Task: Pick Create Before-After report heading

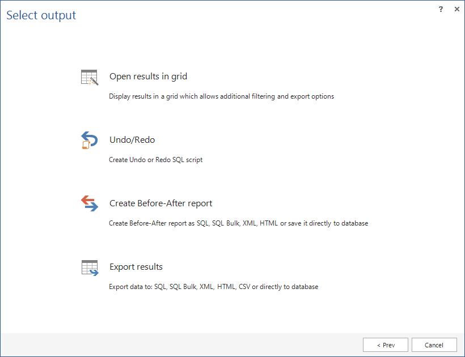Action: click(x=160, y=203)
